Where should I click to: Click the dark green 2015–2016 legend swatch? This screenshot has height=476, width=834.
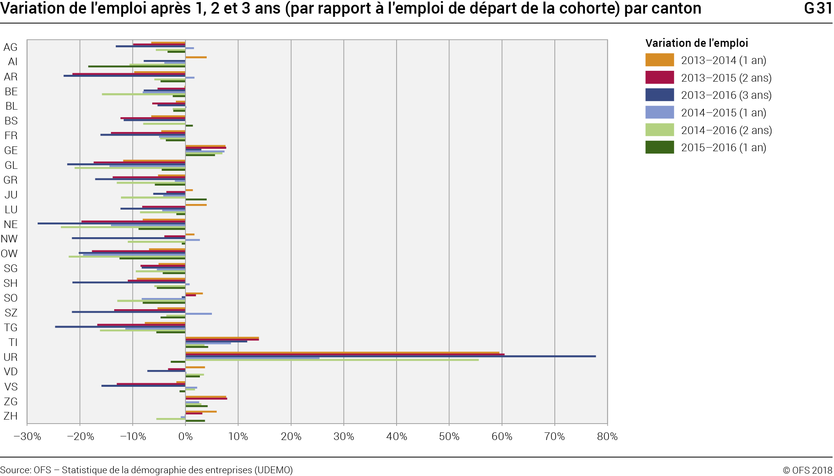[659, 147]
